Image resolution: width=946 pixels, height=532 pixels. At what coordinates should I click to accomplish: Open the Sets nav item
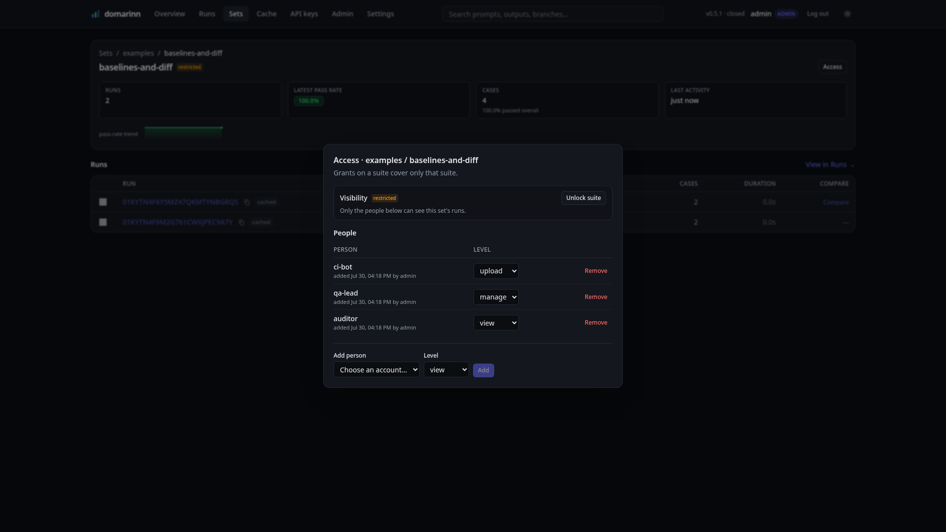[236, 14]
